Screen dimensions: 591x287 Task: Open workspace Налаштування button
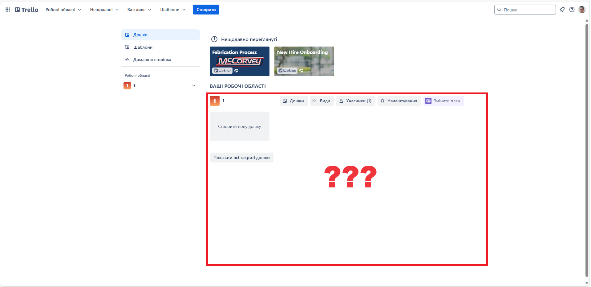[399, 101]
